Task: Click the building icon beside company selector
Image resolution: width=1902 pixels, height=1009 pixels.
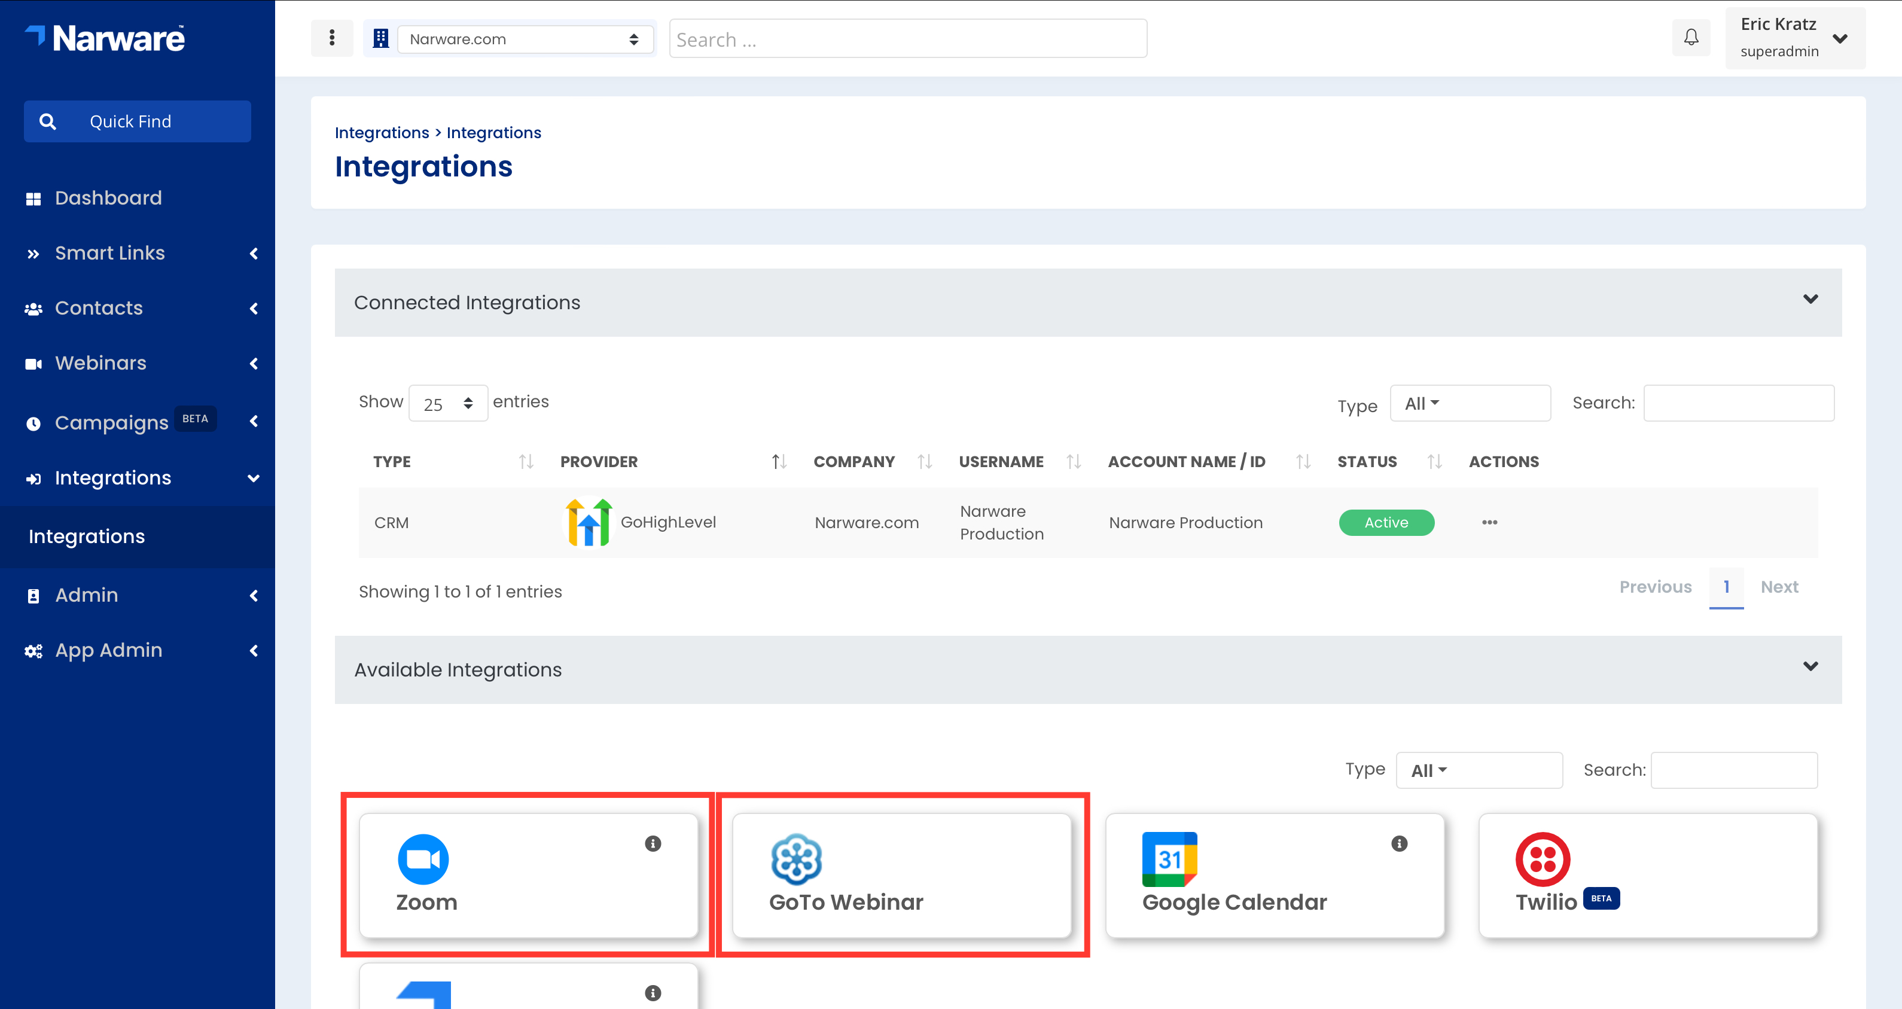Action: [381, 38]
